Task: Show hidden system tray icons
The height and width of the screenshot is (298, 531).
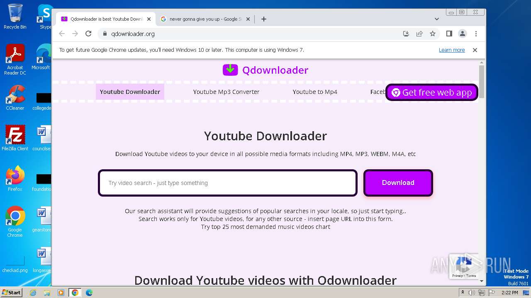Action: click(x=463, y=293)
